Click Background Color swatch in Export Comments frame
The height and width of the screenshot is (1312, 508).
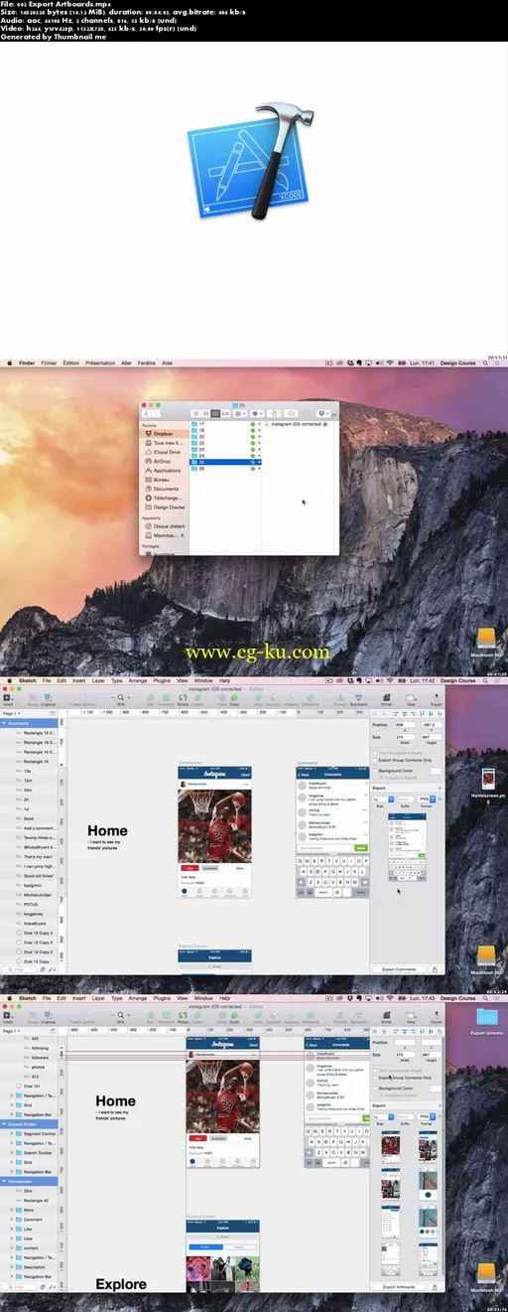click(x=436, y=770)
